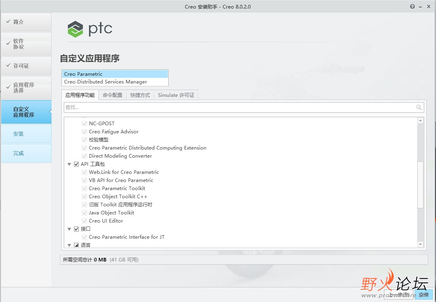
Task: Click the Java Object Toolkit label
Action: pyautogui.click(x=111, y=213)
